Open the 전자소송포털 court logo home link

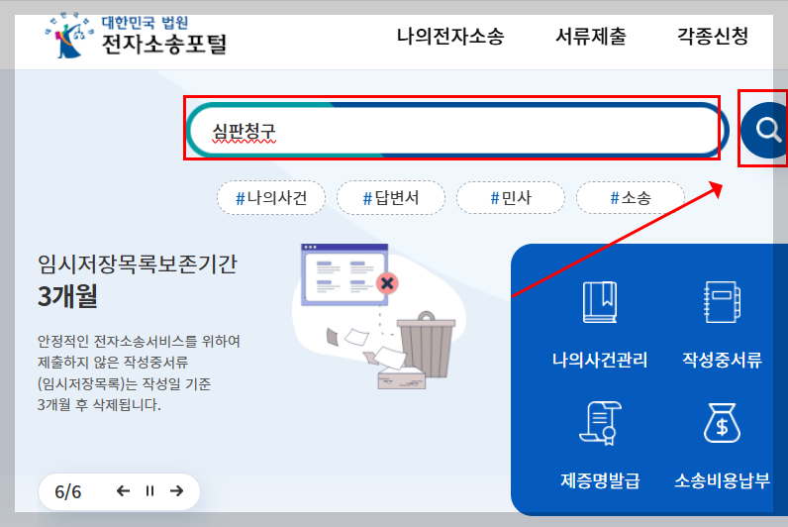(136, 36)
